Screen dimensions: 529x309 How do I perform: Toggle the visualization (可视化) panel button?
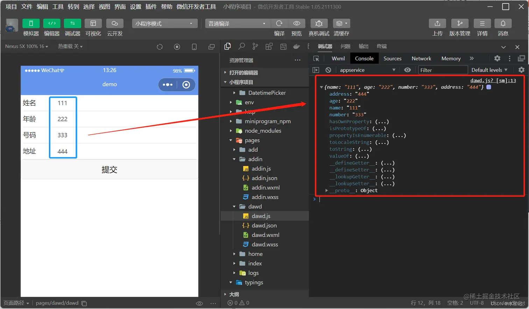click(x=93, y=23)
